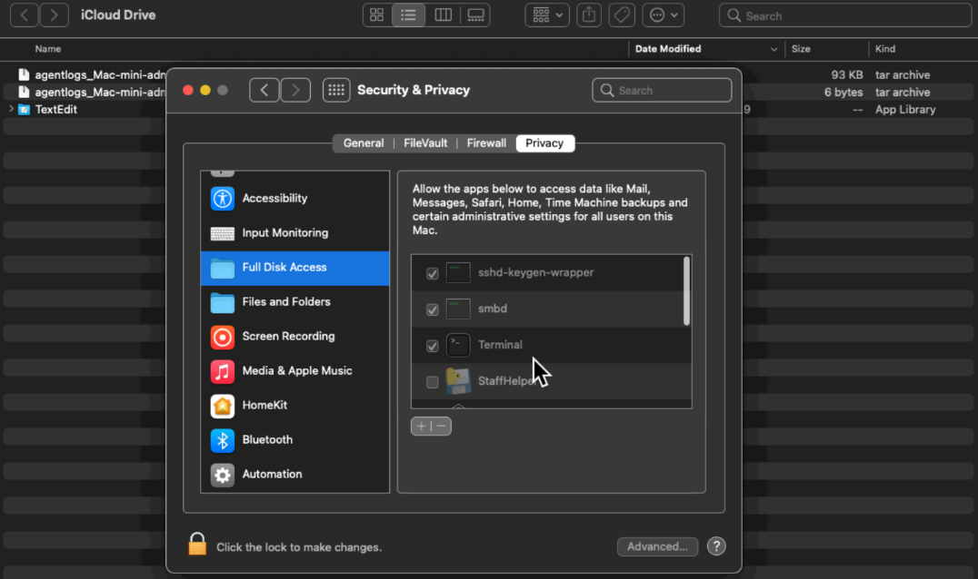Click the Finder Edit Tags icon
Image resolution: width=978 pixels, height=579 pixels.
coord(622,15)
